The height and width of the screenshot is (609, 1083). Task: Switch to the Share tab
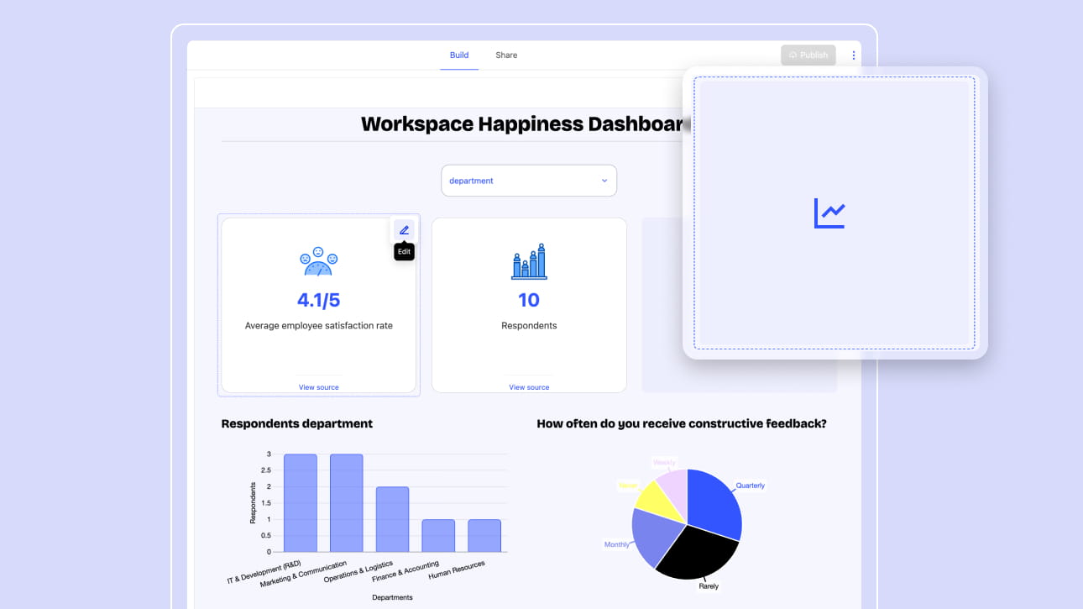(506, 55)
